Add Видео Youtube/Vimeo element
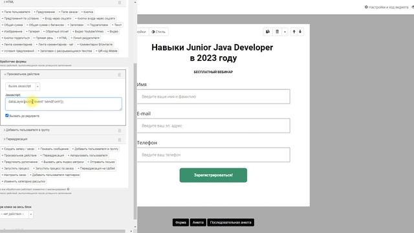The width and height of the screenshot is (414, 233). (88, 32)
